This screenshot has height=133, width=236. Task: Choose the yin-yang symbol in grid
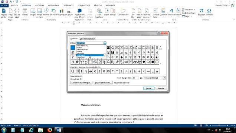(157, 57)
